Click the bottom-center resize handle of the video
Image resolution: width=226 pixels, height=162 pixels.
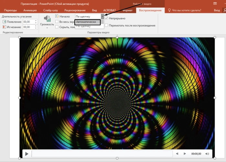point(117,158)
